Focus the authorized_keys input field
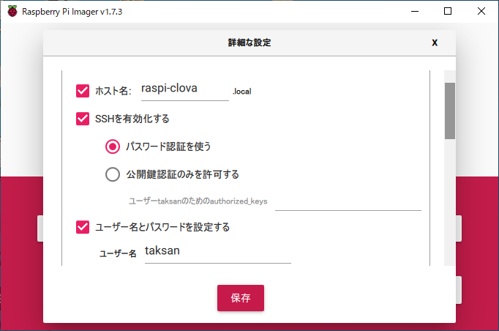 [348, 201]
